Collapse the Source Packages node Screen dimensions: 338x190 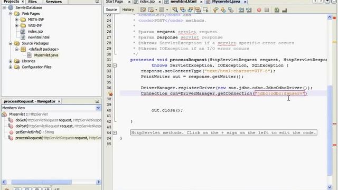(x=11, y=43)
